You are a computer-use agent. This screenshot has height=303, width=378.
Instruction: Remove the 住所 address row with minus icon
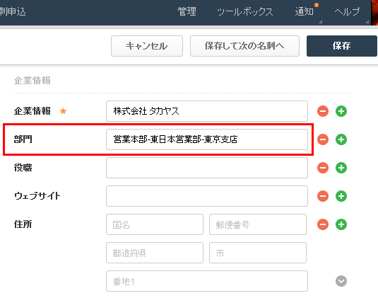(x=323, y=224)
